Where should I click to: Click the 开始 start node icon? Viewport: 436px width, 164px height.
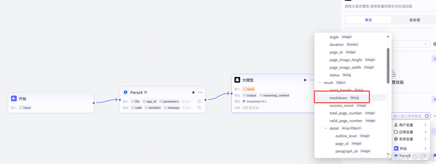(x=14, y=99)
